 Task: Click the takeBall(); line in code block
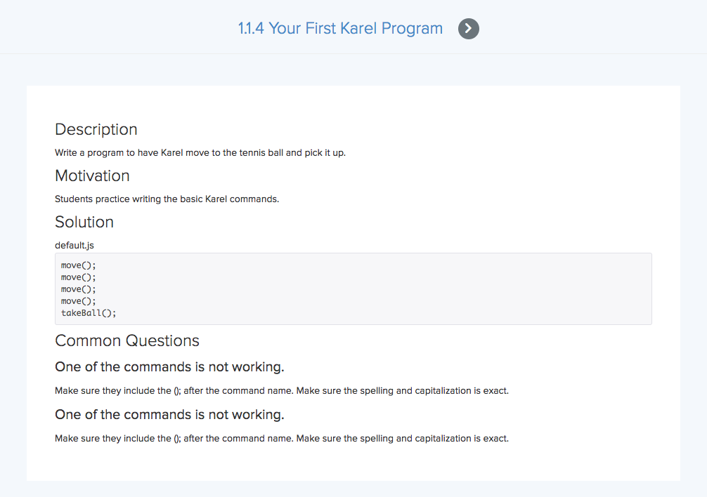(x=89, y=313)
